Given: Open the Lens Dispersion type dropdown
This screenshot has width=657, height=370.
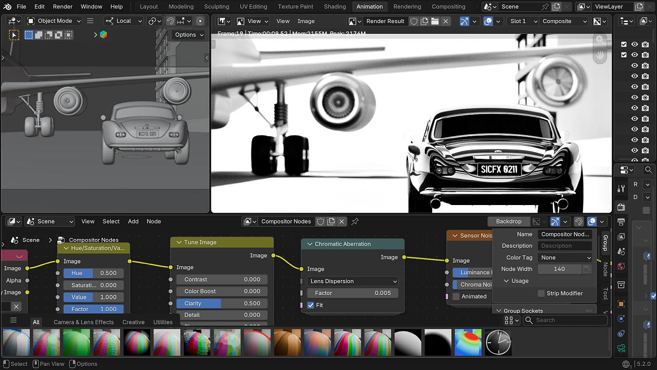Looking at the screenshot, I should 353,281.
